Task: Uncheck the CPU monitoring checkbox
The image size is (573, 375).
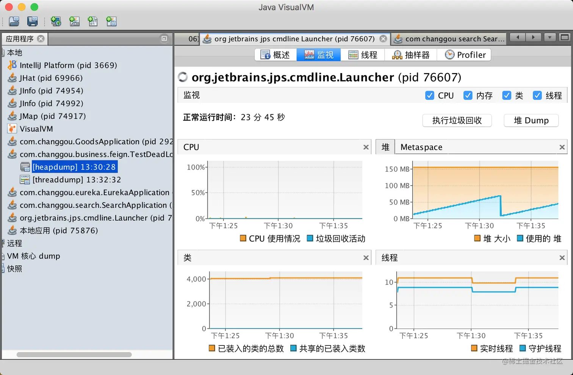Action: pyautogui.click(x=429, y=95)
